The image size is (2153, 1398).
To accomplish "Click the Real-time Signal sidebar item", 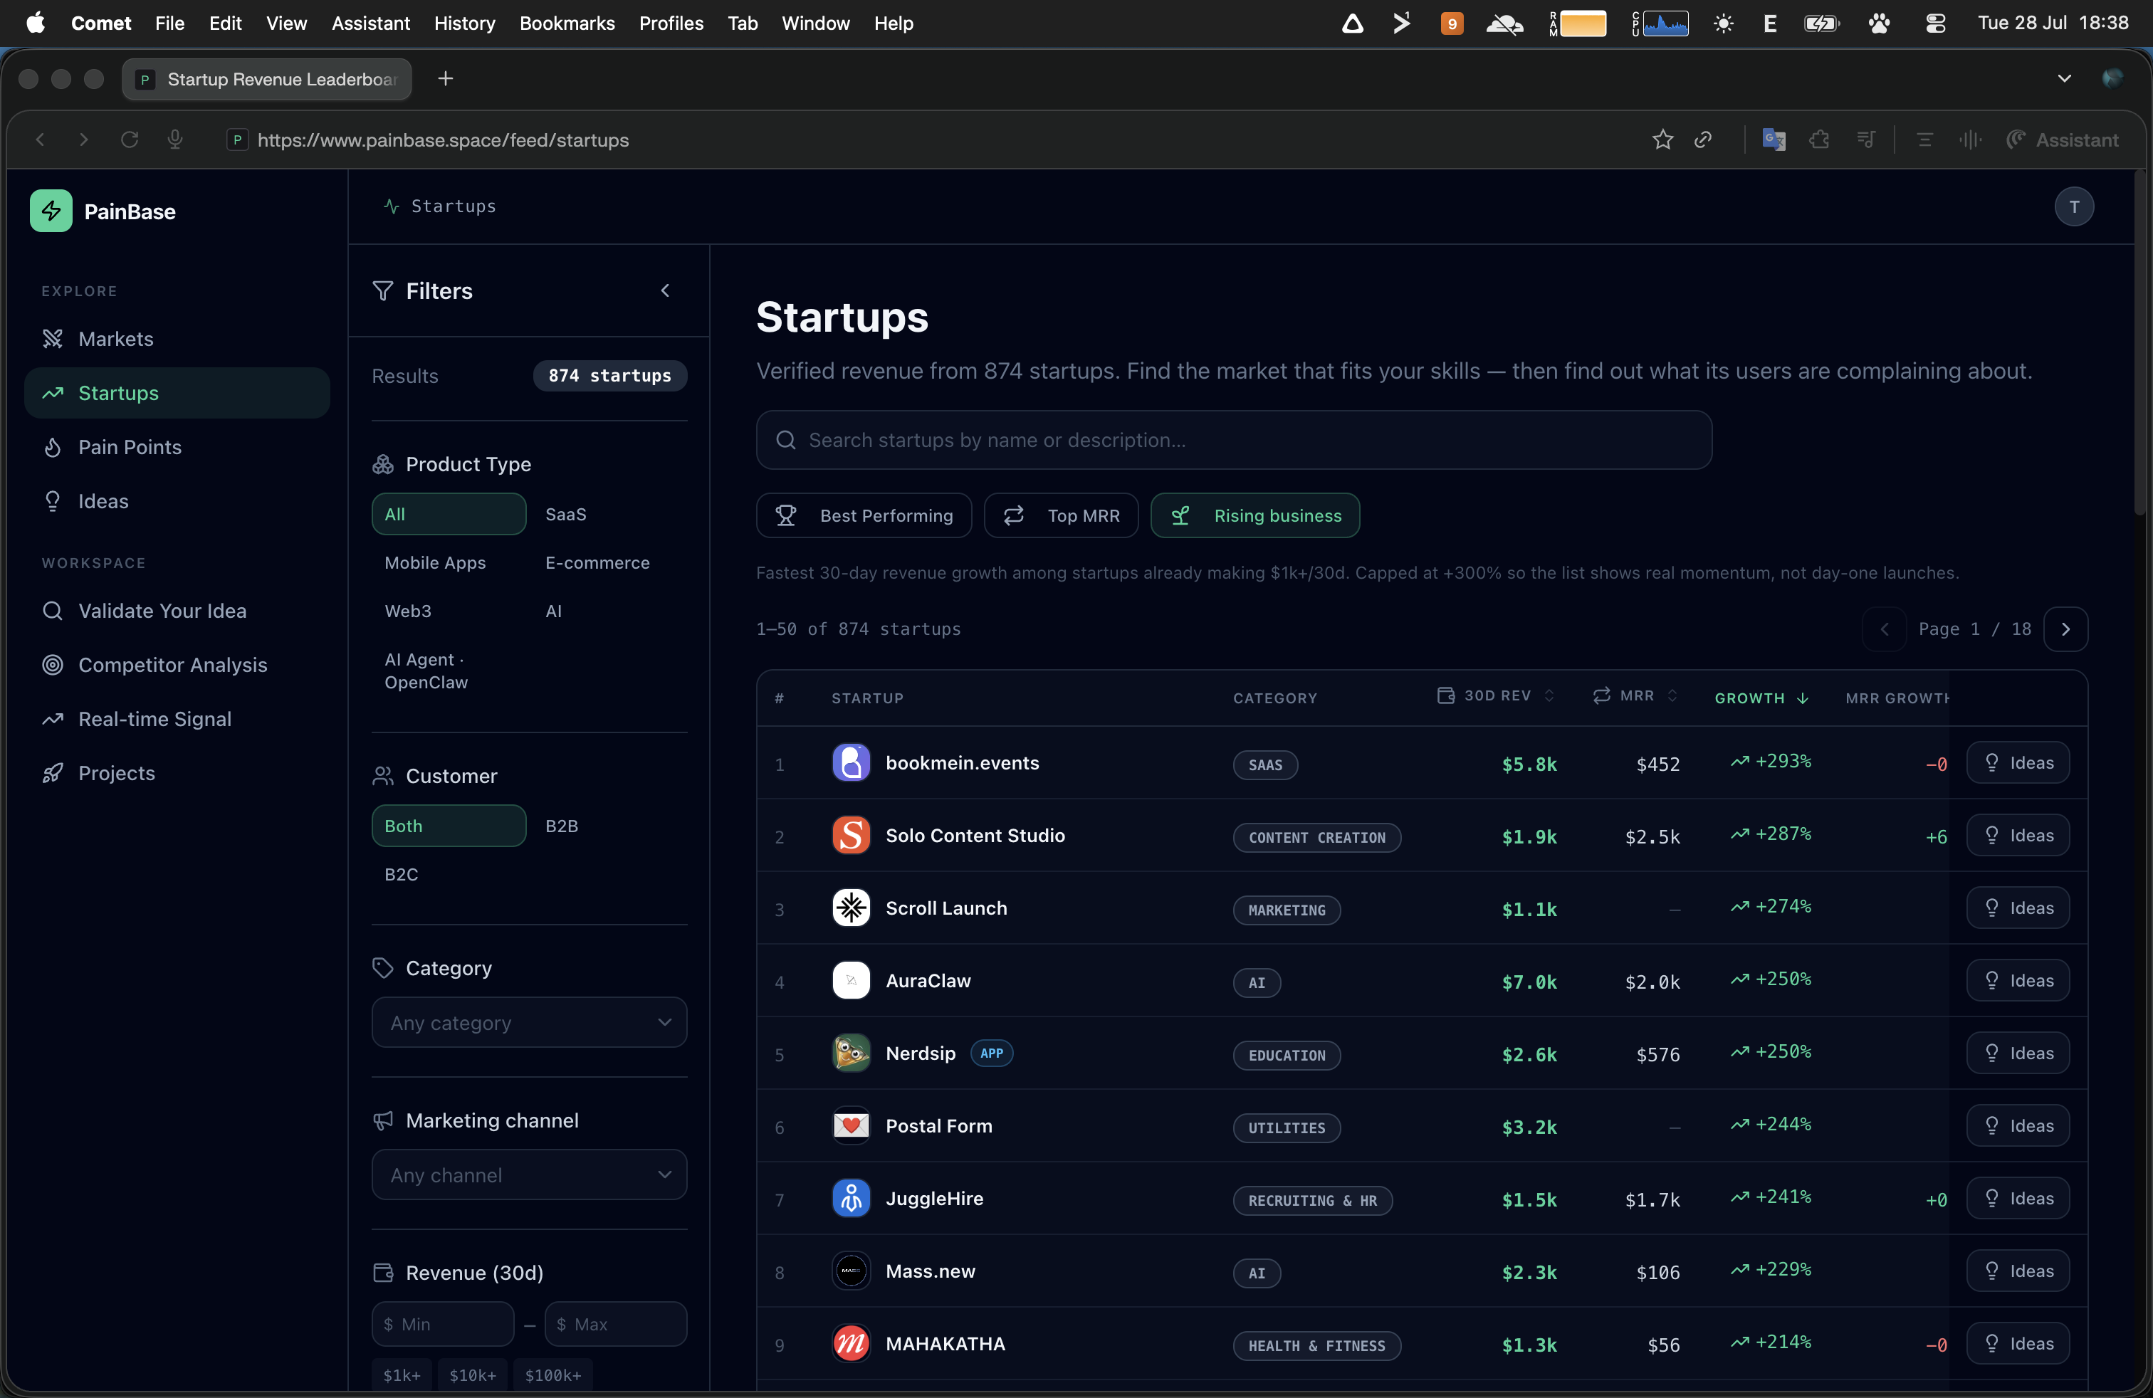I will click(177, 719).
